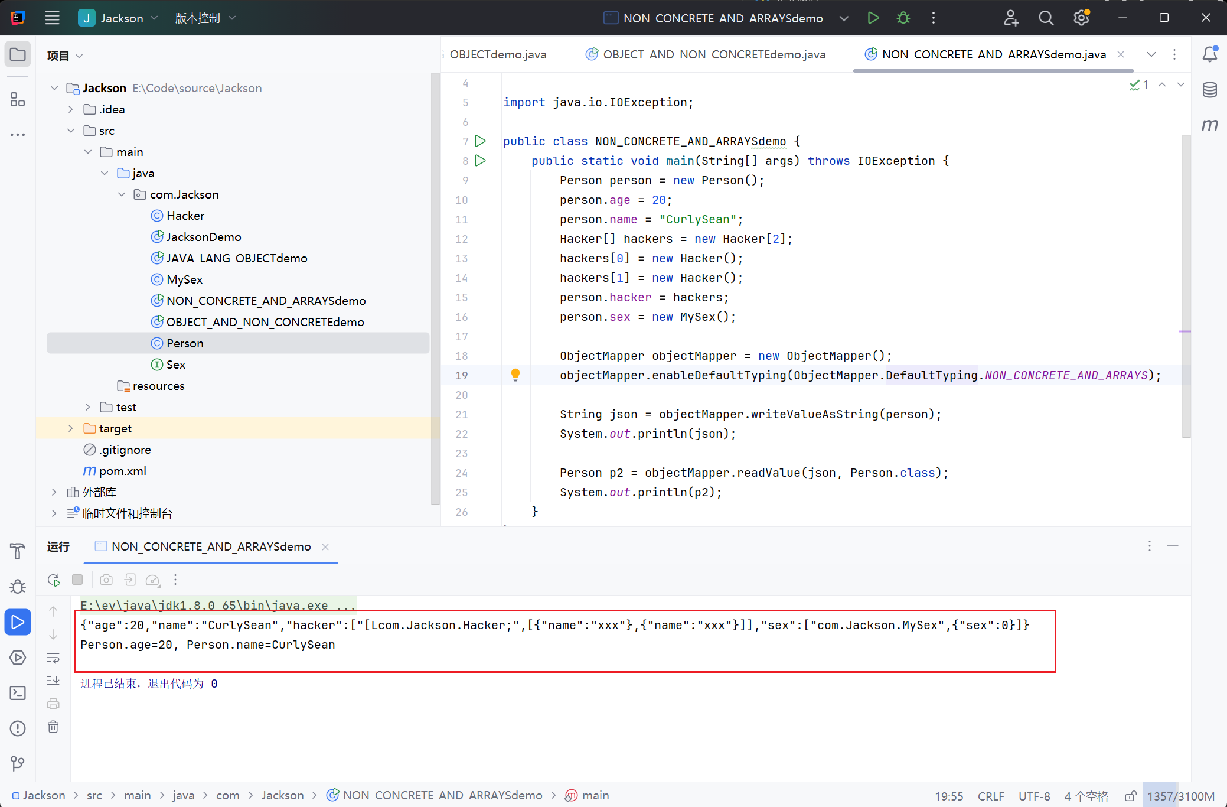Clear console output with trash icon
This screenshot has width=1227, height=807.
(53, 727)
